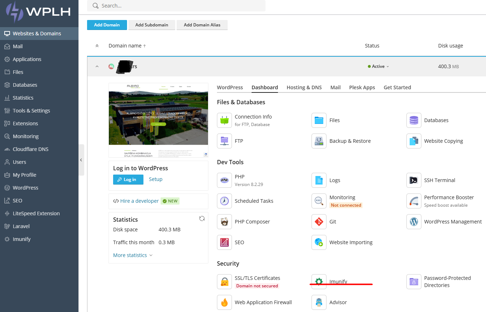Open the Files folder icon in dashboard
Screen dimensions: 486x312
(319, 120)
